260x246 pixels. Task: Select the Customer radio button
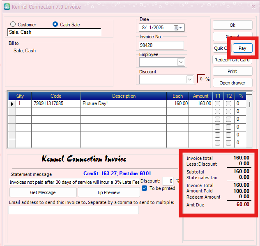point(13,24)
